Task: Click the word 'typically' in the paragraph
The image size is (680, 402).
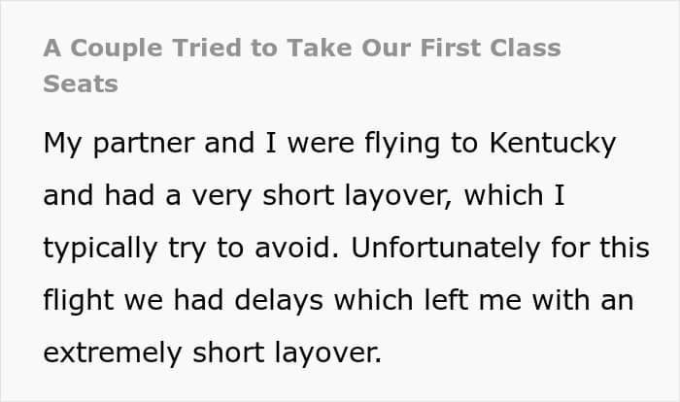Action: pyautogui.click(x=100, y=249)
